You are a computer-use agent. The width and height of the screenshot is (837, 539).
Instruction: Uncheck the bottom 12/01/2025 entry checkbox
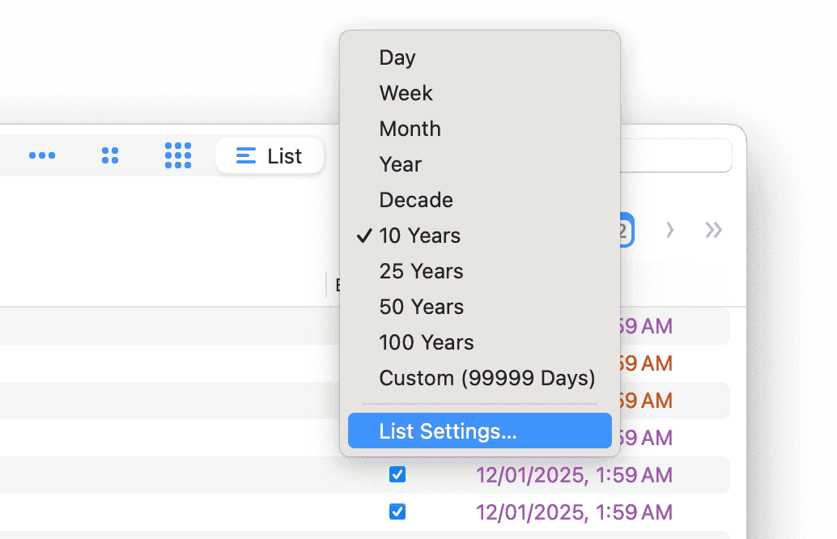coord(397,511)
